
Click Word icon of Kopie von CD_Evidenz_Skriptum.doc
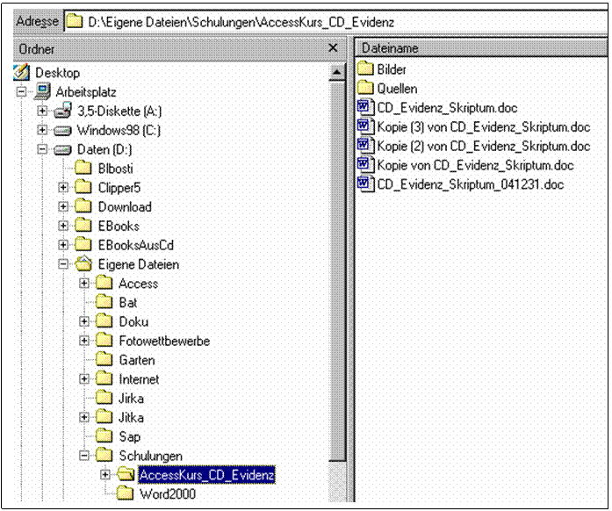point(365,165)
